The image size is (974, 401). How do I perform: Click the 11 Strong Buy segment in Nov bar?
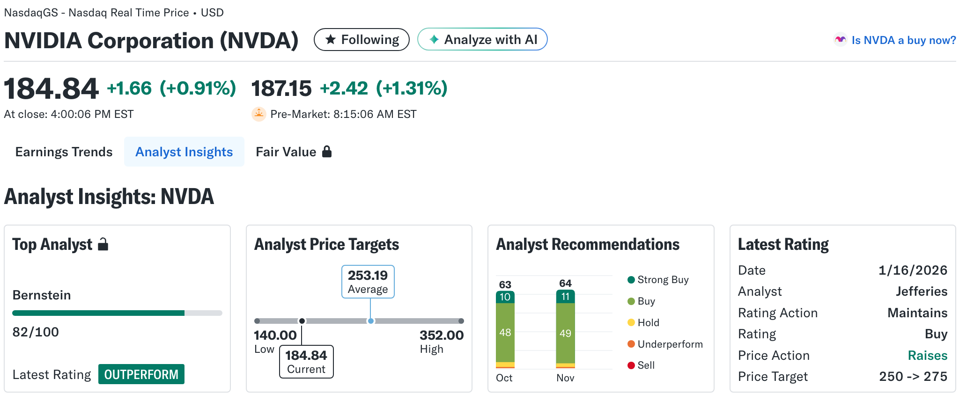click(566, 297)
